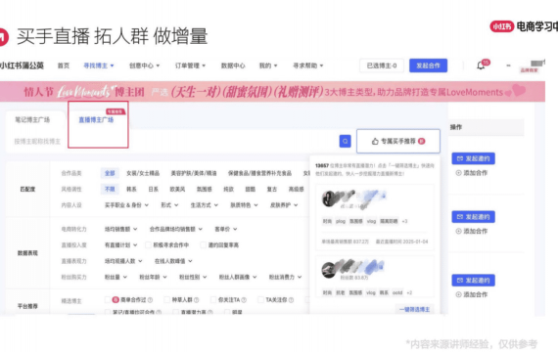Open the 粉丝消费力 dropdown

click(x=286, y=277)
